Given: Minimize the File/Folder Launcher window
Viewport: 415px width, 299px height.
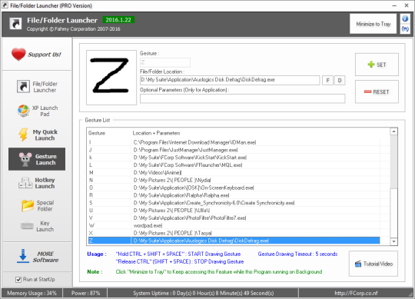Looking at the screenshot, I should [394, 5].
